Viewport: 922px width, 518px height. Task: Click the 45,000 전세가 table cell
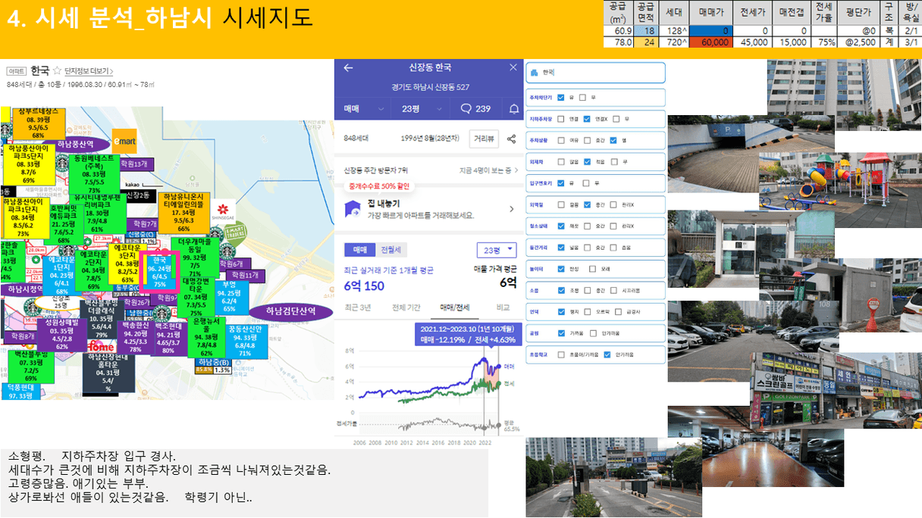754,42
